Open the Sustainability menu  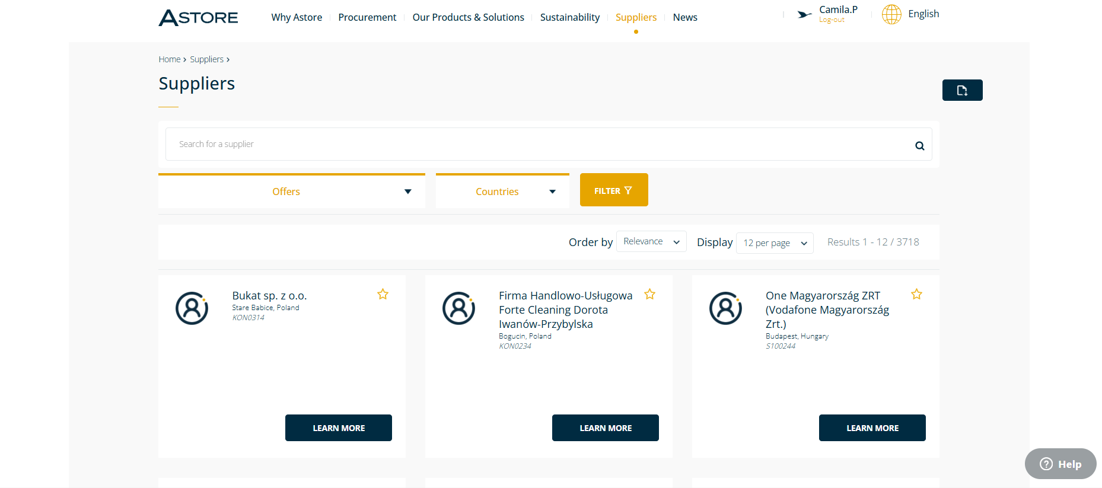coord(569,17)
